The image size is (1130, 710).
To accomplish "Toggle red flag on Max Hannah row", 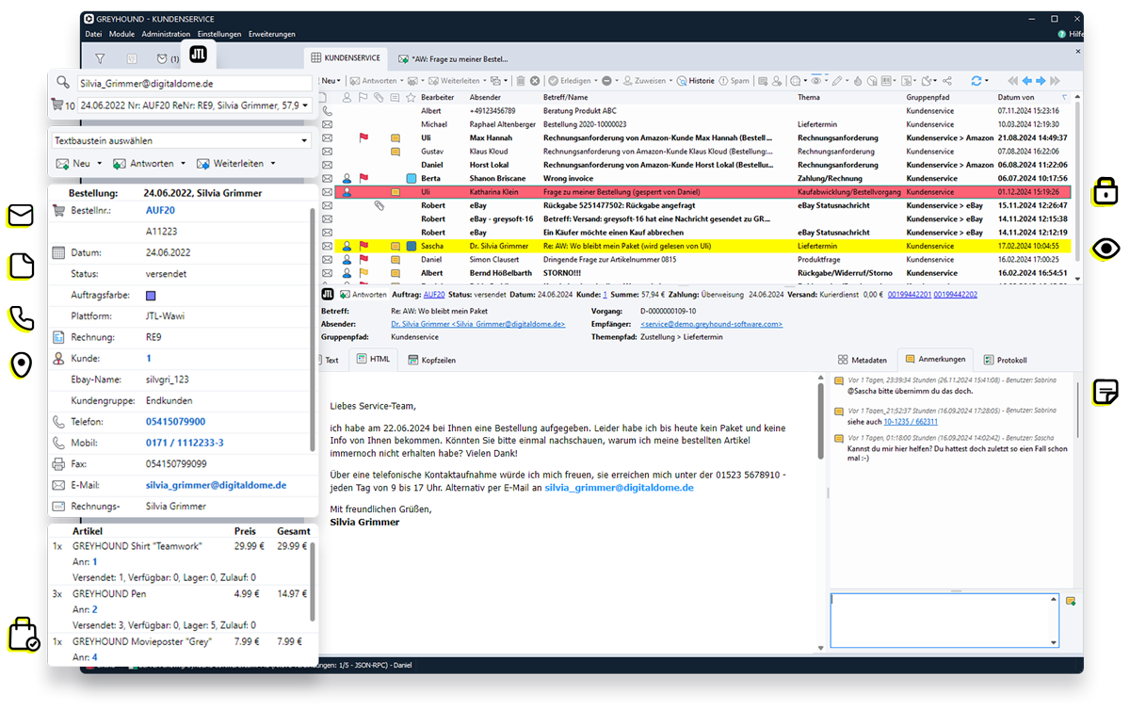I will coord(363,138).
